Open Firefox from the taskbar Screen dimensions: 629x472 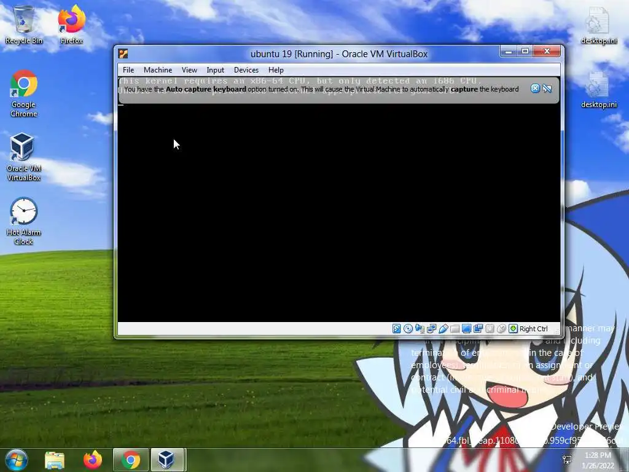tap(93, 460)
